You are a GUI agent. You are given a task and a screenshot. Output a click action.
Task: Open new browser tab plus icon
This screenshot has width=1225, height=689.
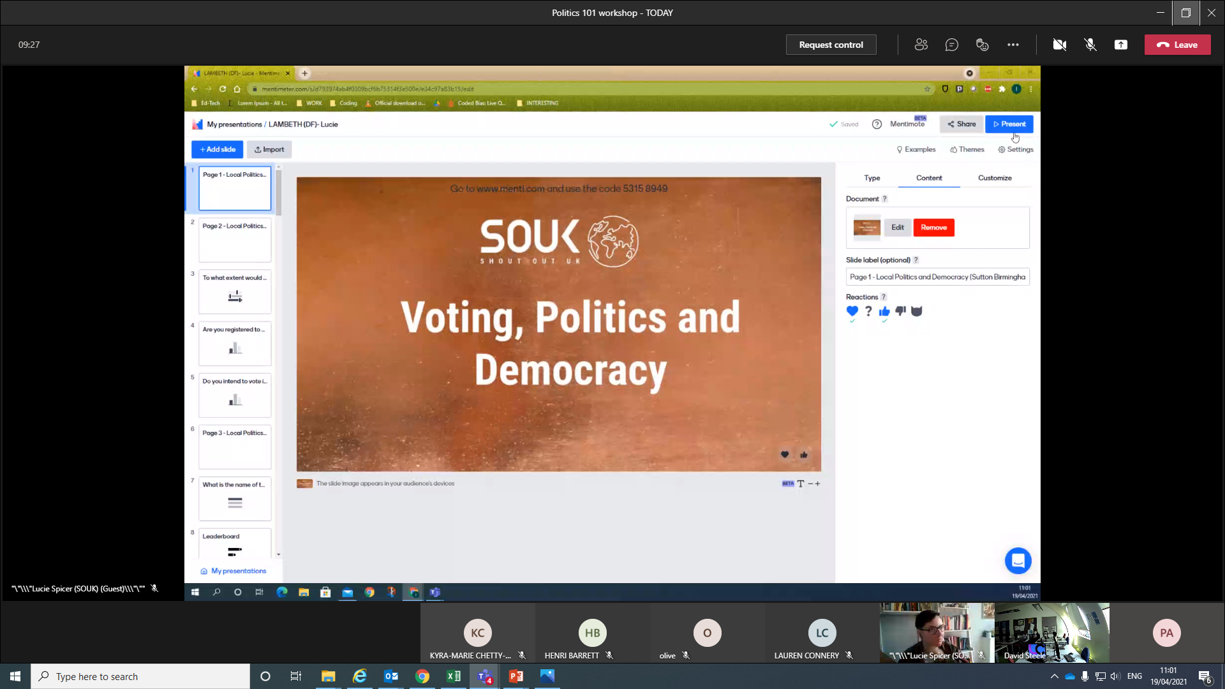click(x=304, y=73)
